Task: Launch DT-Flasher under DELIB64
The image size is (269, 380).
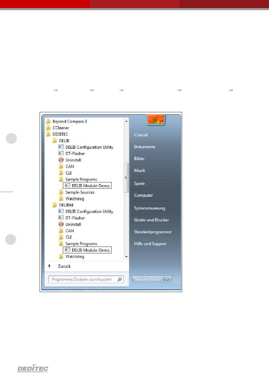Action: (x=72, y=218)
